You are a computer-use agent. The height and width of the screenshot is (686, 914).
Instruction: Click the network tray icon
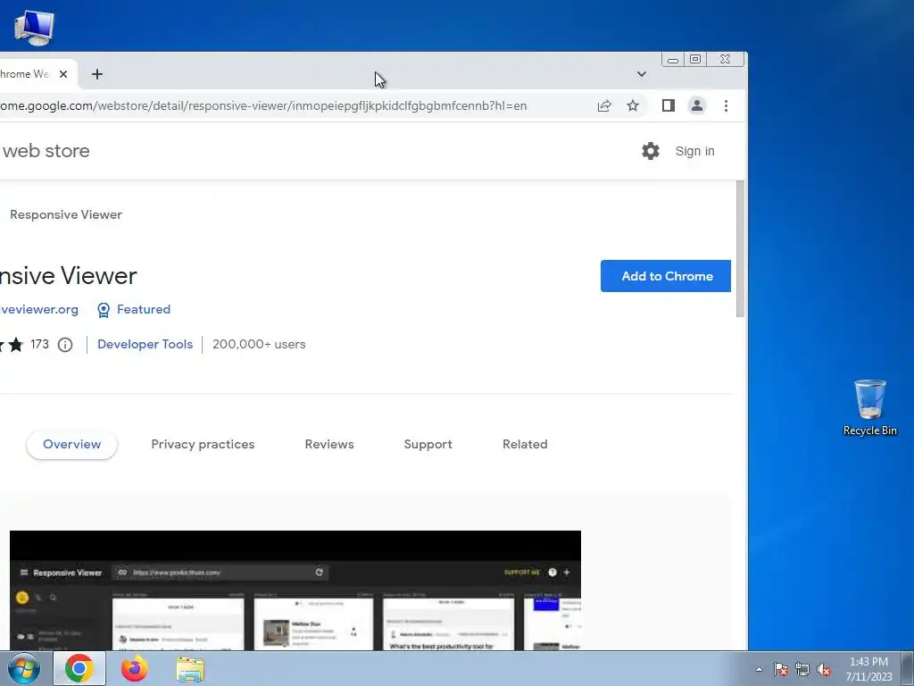coord(802,669)
